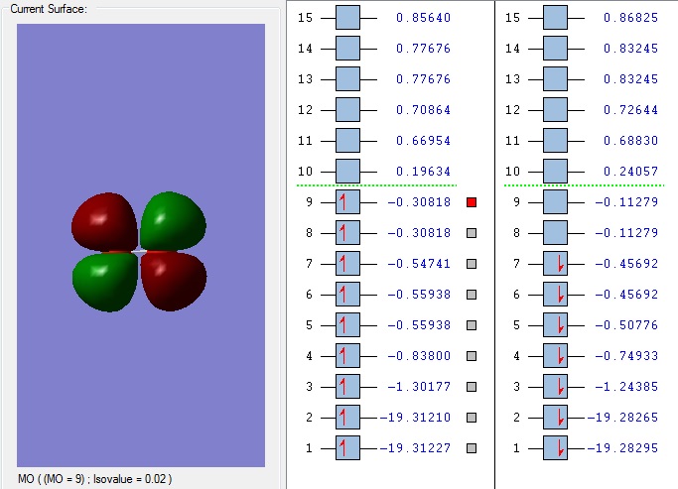Screen dimensions: 678x489
Task: Click alpha energy value 0.85640
Action: [x=423, y=18]
